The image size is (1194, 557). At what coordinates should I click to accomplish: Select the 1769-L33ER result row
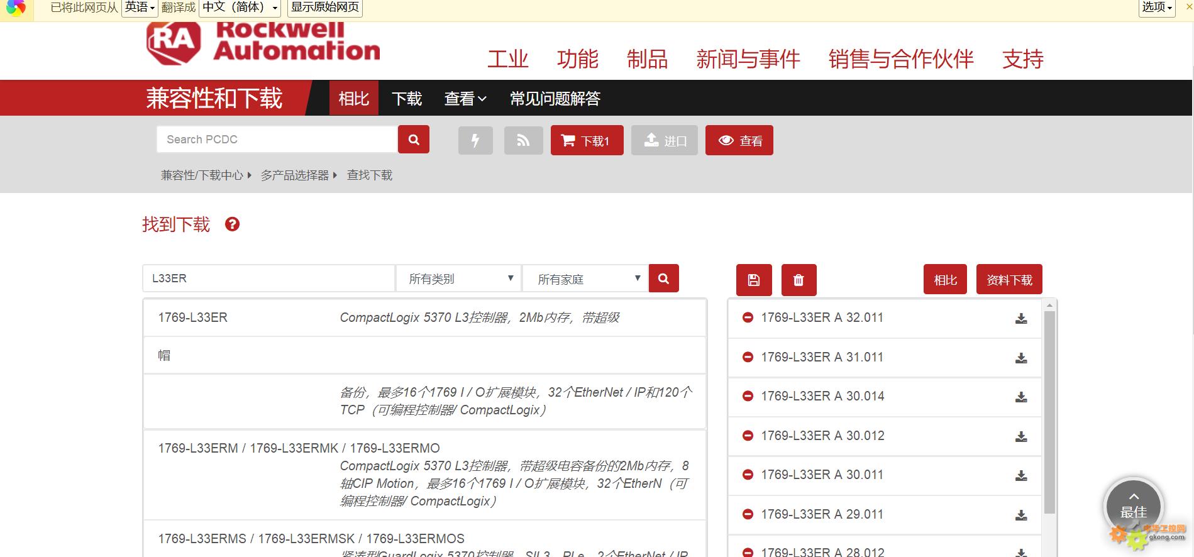[424, 317]
